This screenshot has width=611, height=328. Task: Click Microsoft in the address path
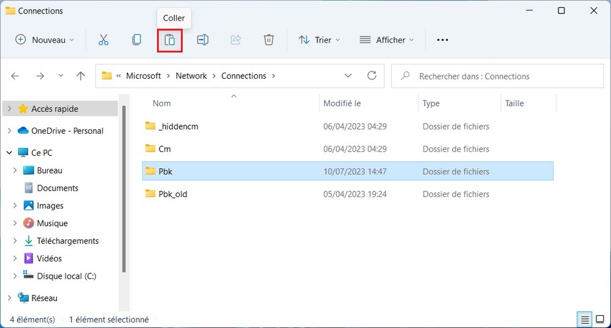[144, 76]
